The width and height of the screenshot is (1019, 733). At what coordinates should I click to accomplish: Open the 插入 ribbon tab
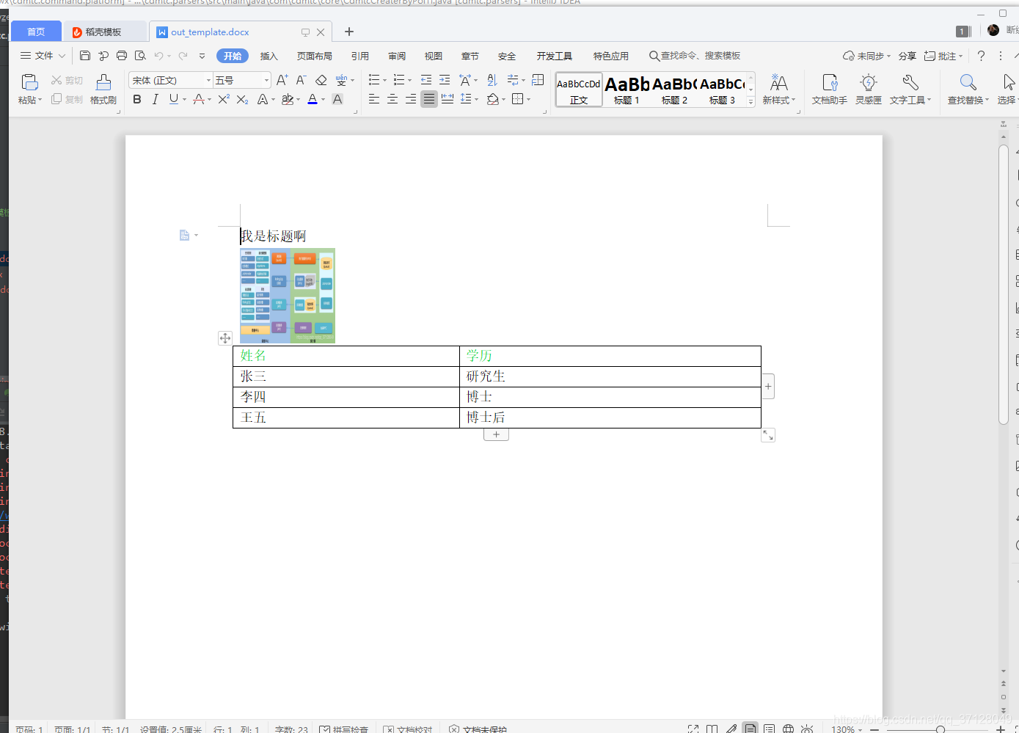269,56
